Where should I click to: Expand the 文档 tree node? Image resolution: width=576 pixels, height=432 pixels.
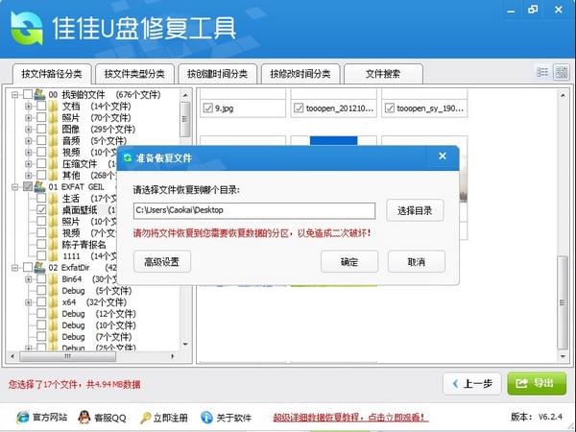[x=28, y=107]
